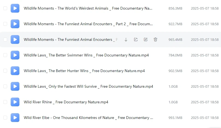Play the Better Swimmer Wins video icon
The image size is (221, 128).
(x=15, y=55)
